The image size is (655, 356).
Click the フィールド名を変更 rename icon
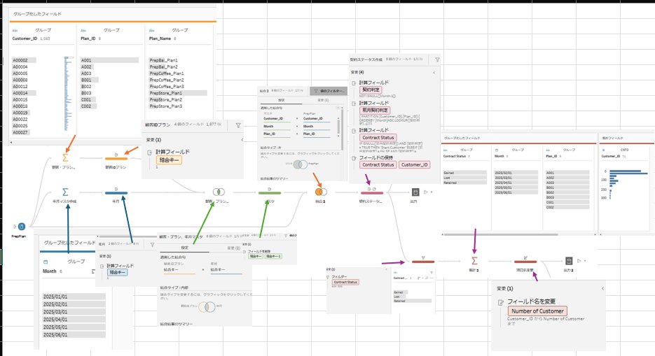(x=501, y=303)
